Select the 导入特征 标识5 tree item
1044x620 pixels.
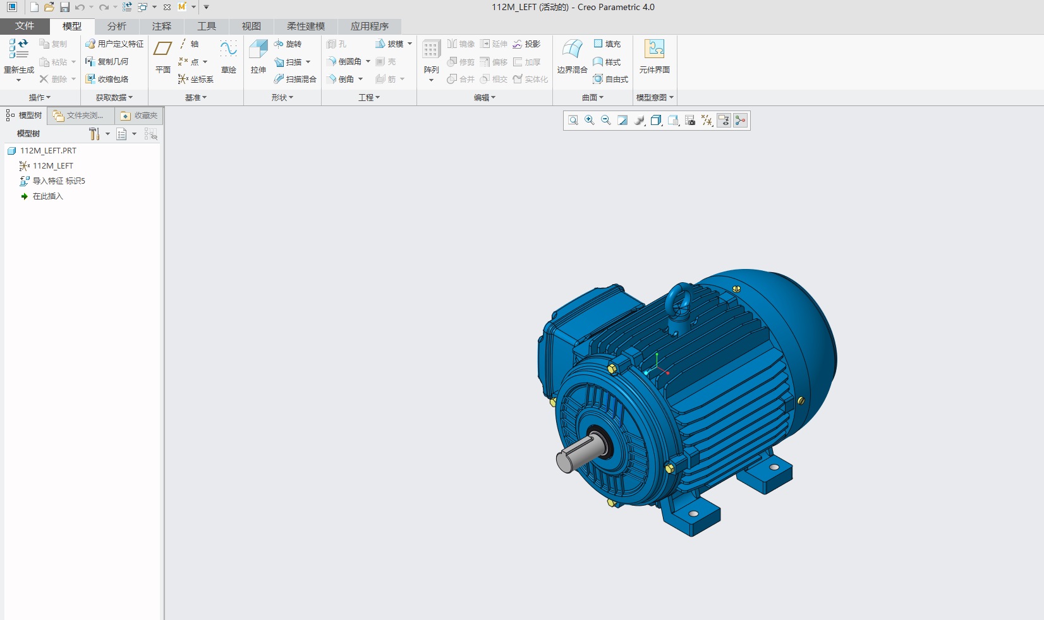59,181
